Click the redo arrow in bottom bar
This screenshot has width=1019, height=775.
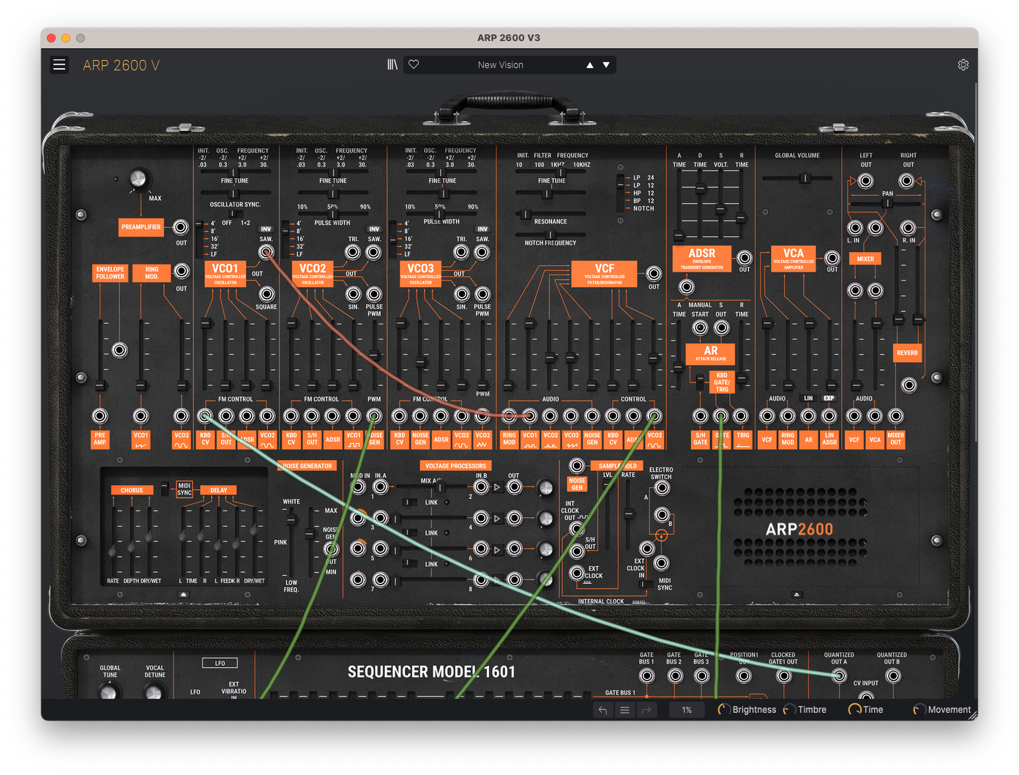tap(646, 710)
